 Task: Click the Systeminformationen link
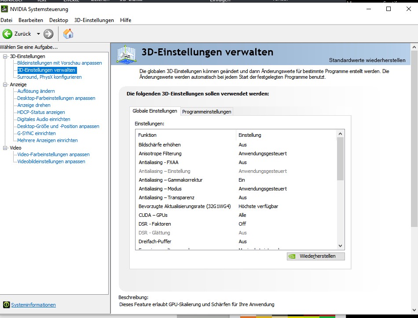33,305
